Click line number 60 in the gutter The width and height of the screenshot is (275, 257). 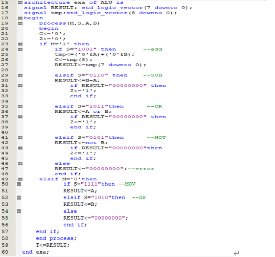[5, 252]
